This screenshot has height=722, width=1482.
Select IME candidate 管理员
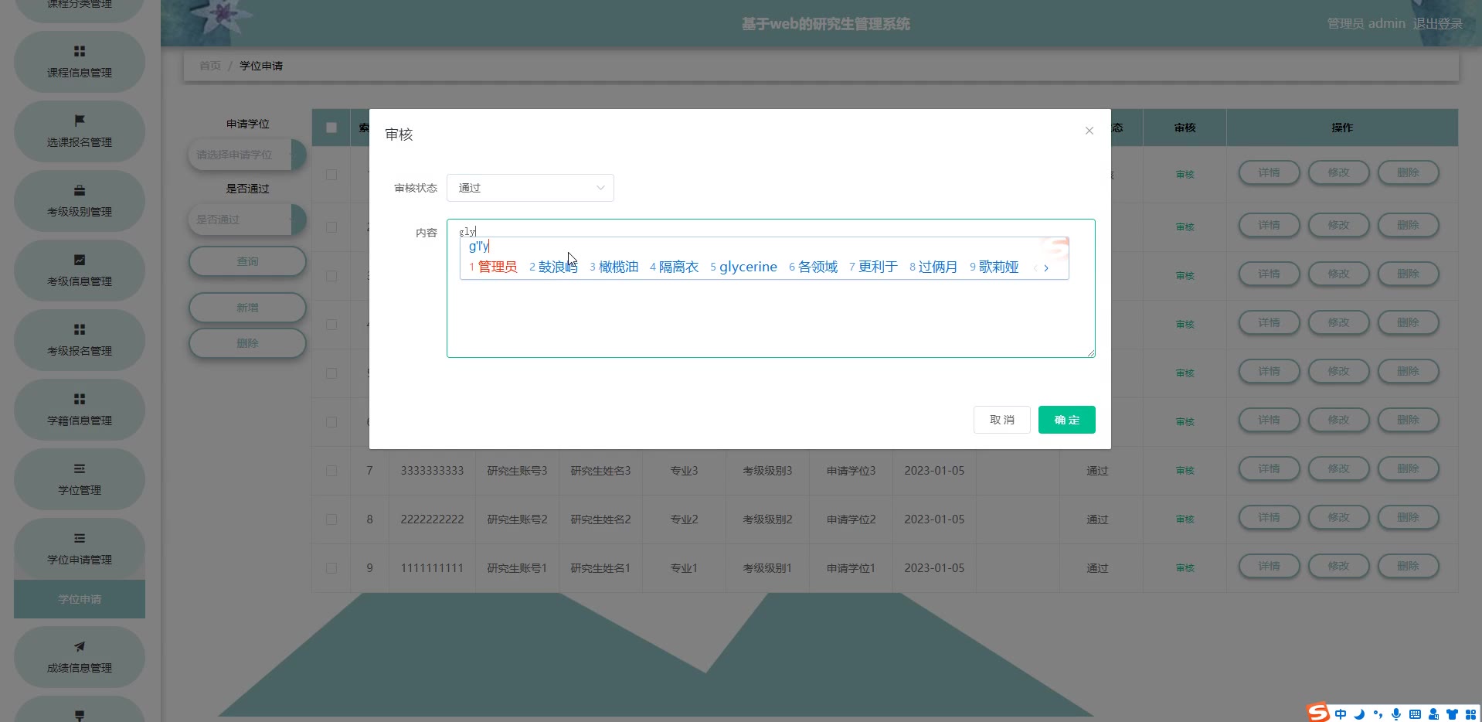coord(496,267)
